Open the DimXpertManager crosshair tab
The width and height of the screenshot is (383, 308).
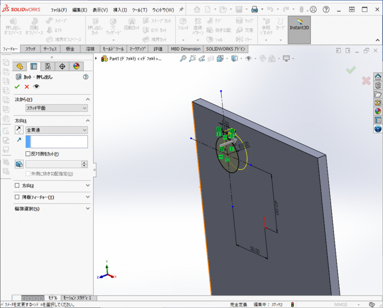62,66
